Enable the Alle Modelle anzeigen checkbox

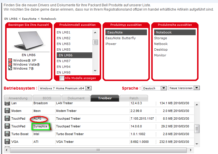(x=62, y=78)
